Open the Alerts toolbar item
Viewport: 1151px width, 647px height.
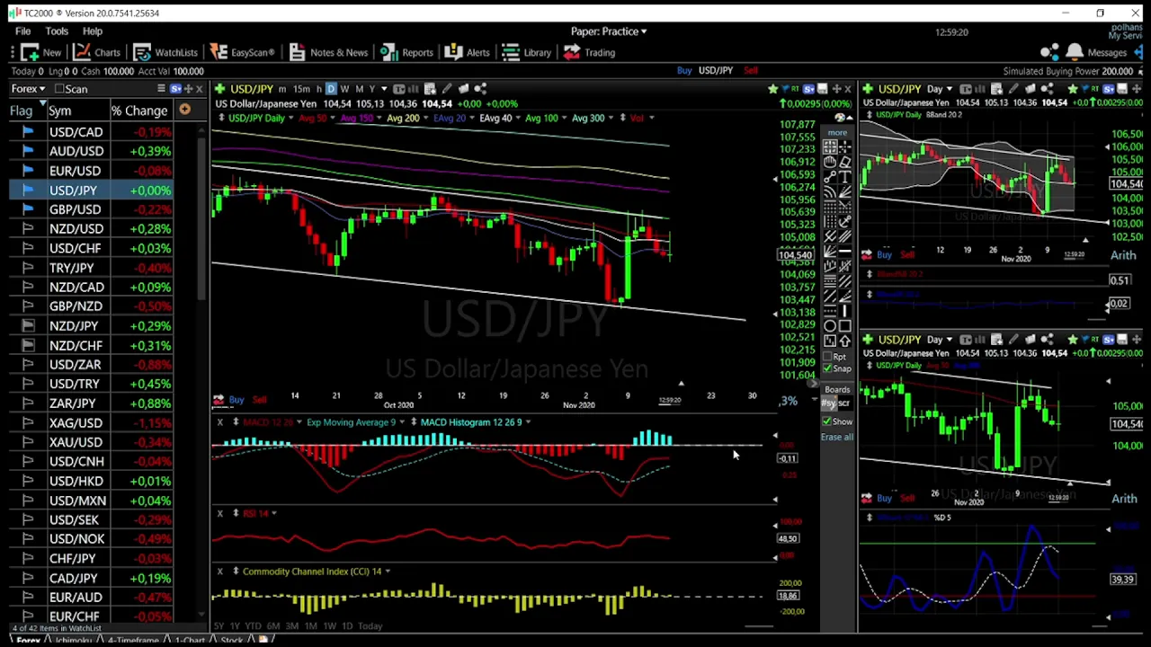pyautogui.click(x=468, y=52)
